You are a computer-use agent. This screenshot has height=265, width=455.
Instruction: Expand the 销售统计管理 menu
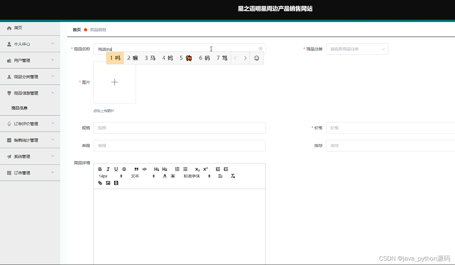[30, 140]
